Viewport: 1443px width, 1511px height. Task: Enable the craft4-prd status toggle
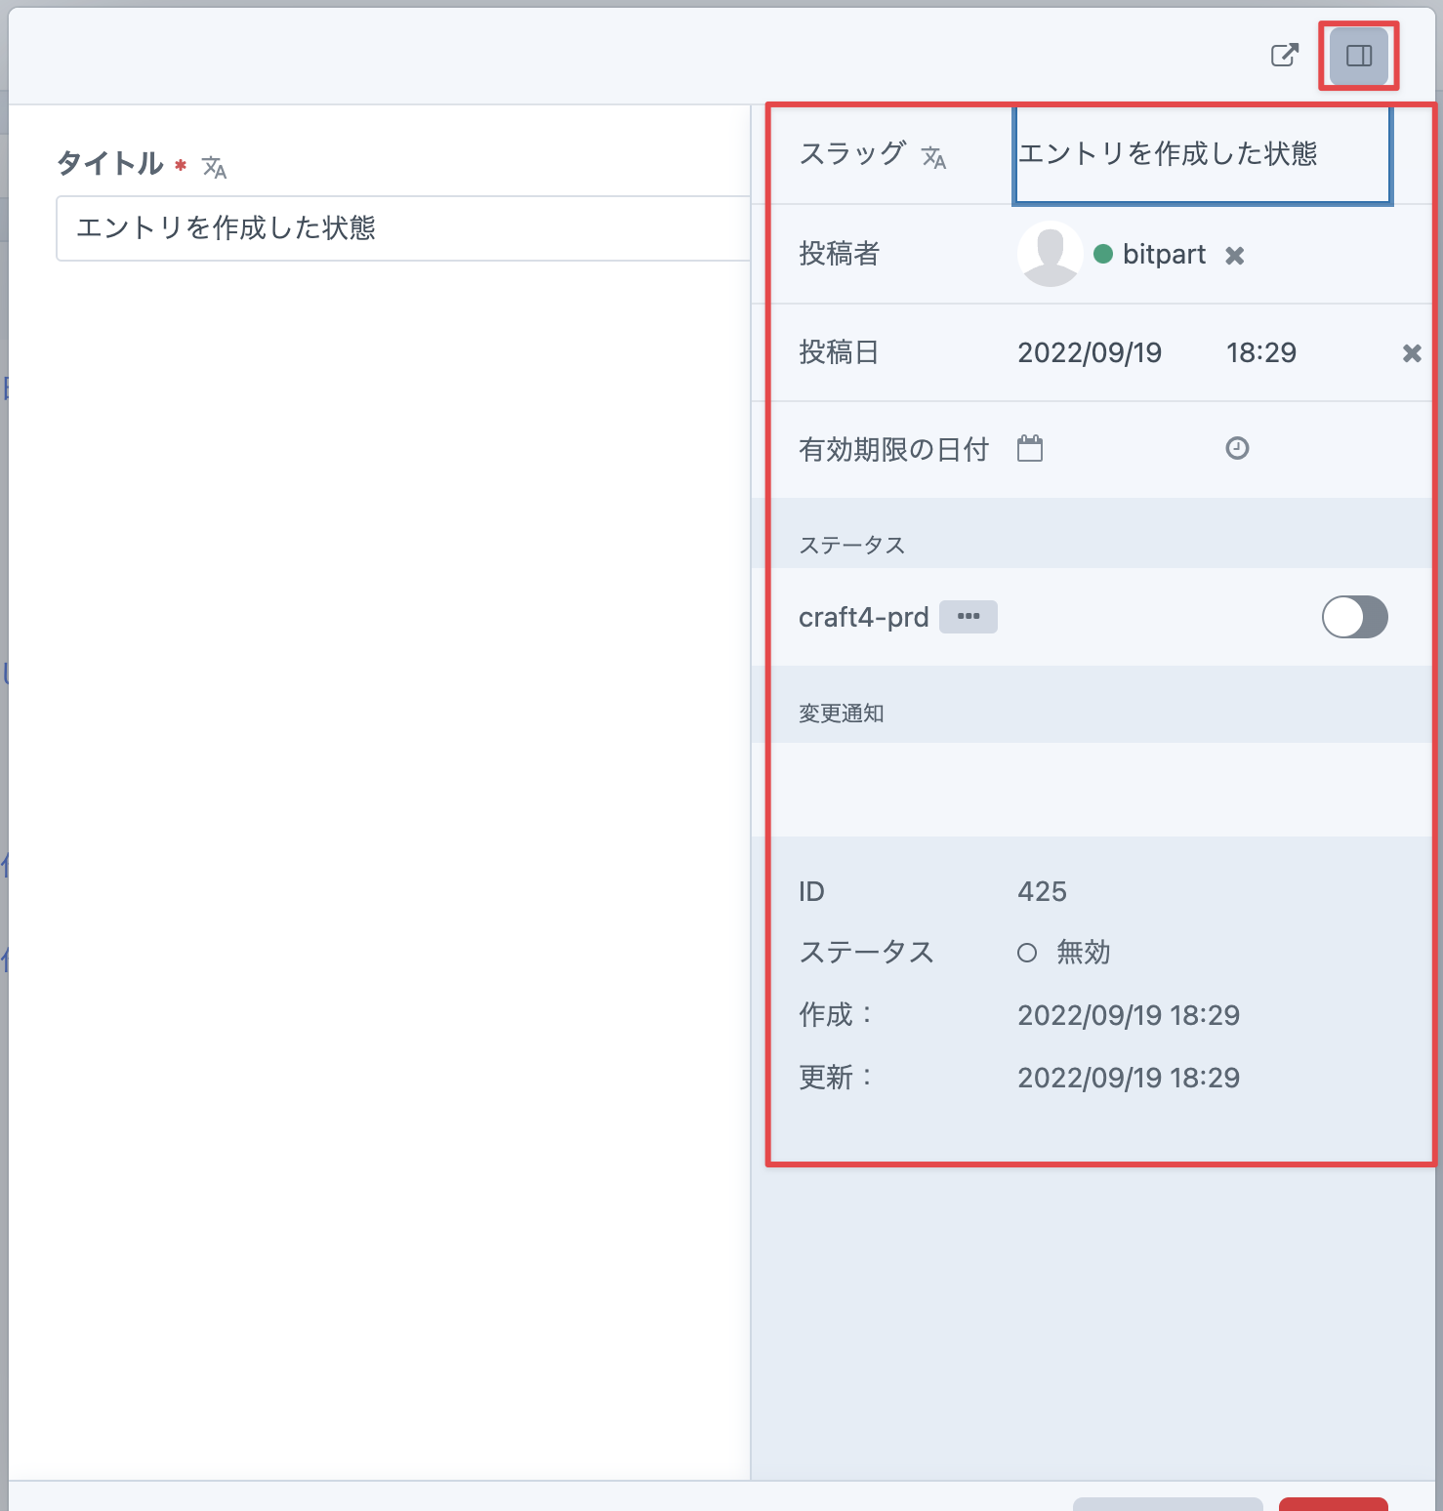1354,617
